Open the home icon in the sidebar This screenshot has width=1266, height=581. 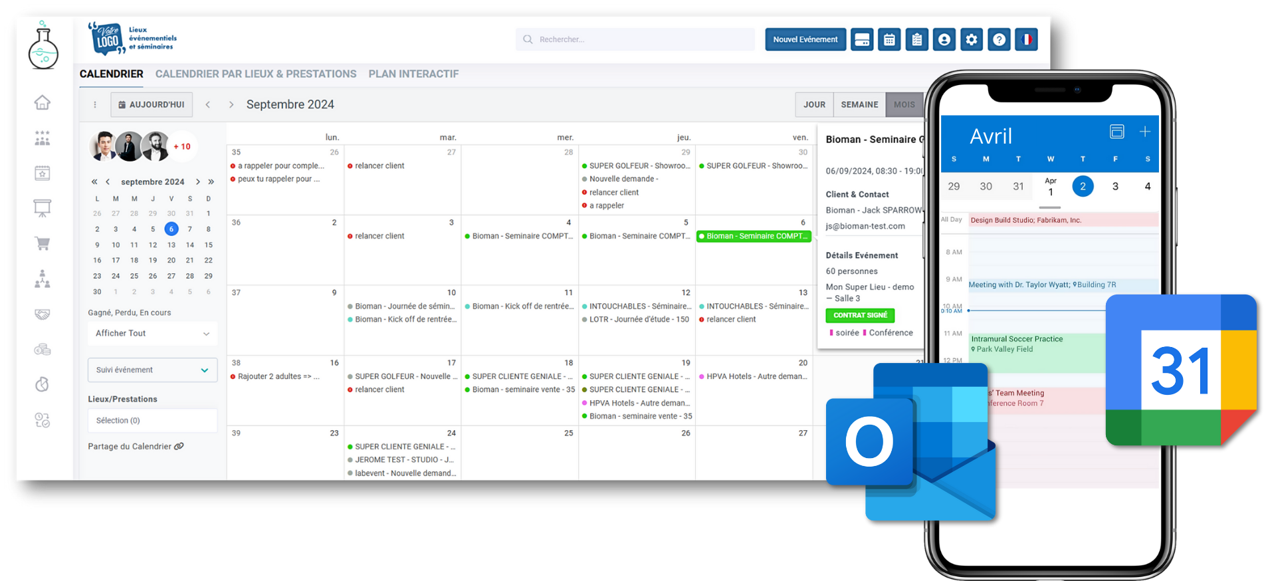(43, 102)
